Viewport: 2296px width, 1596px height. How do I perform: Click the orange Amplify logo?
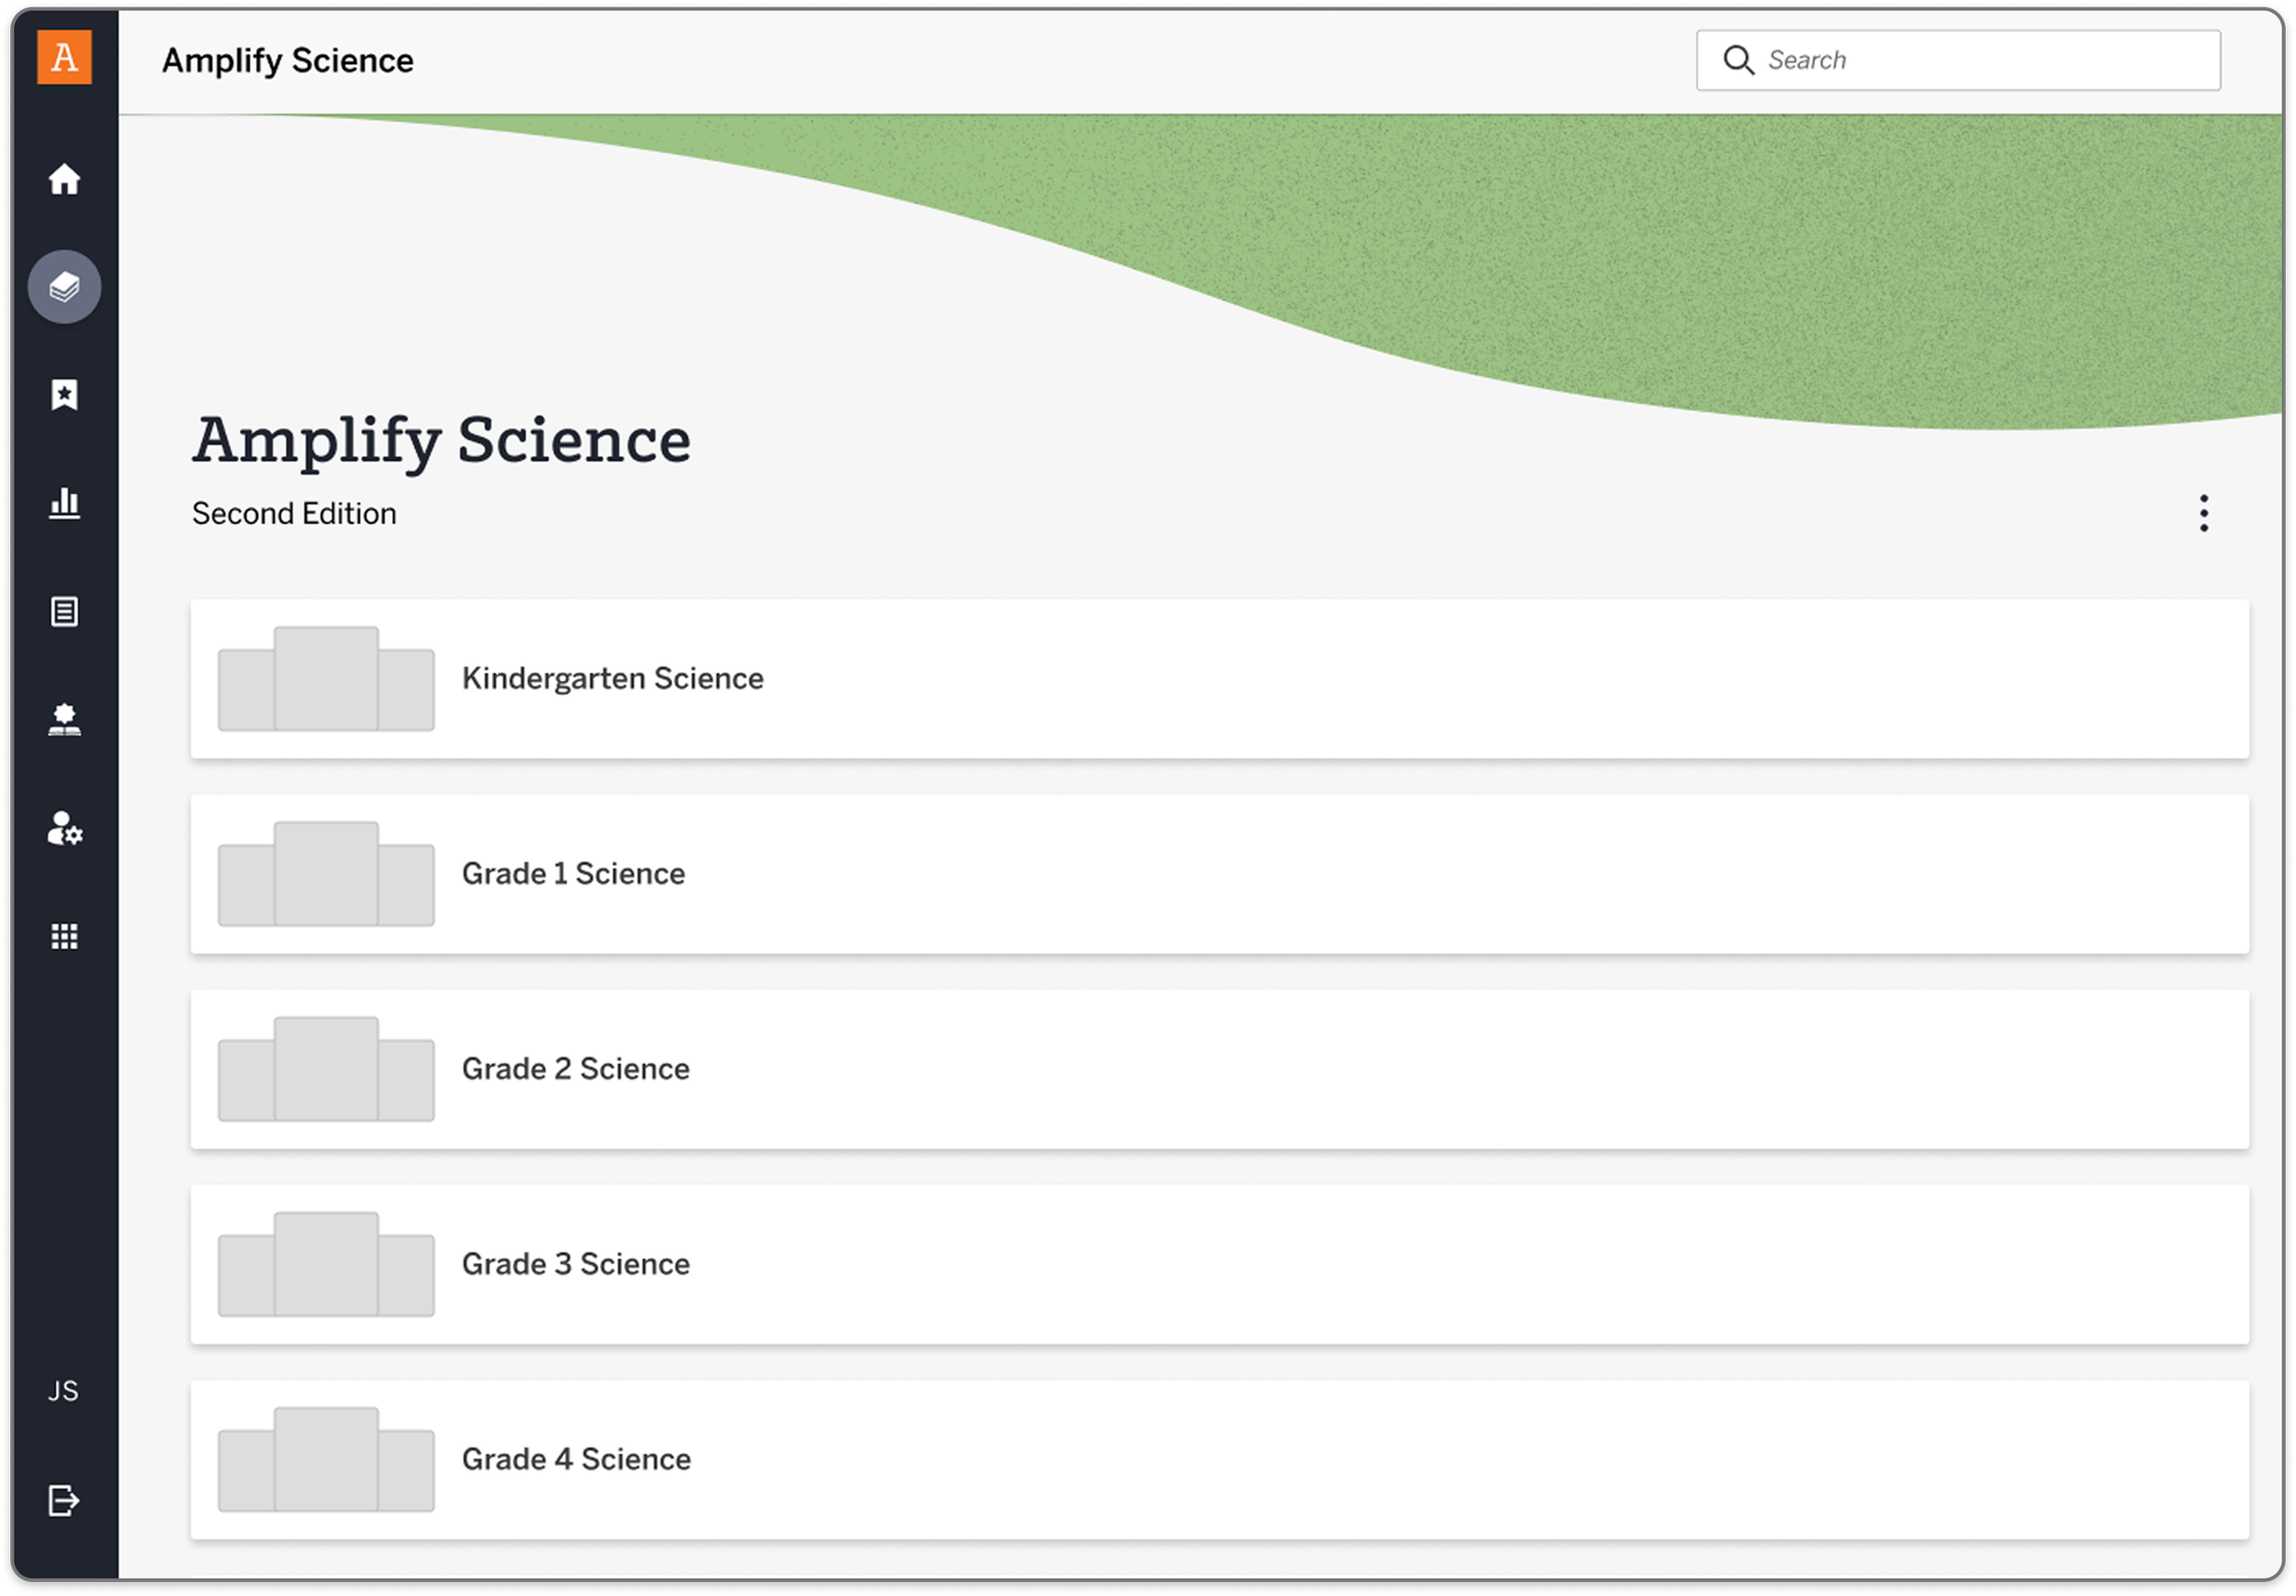click(64, 57)
